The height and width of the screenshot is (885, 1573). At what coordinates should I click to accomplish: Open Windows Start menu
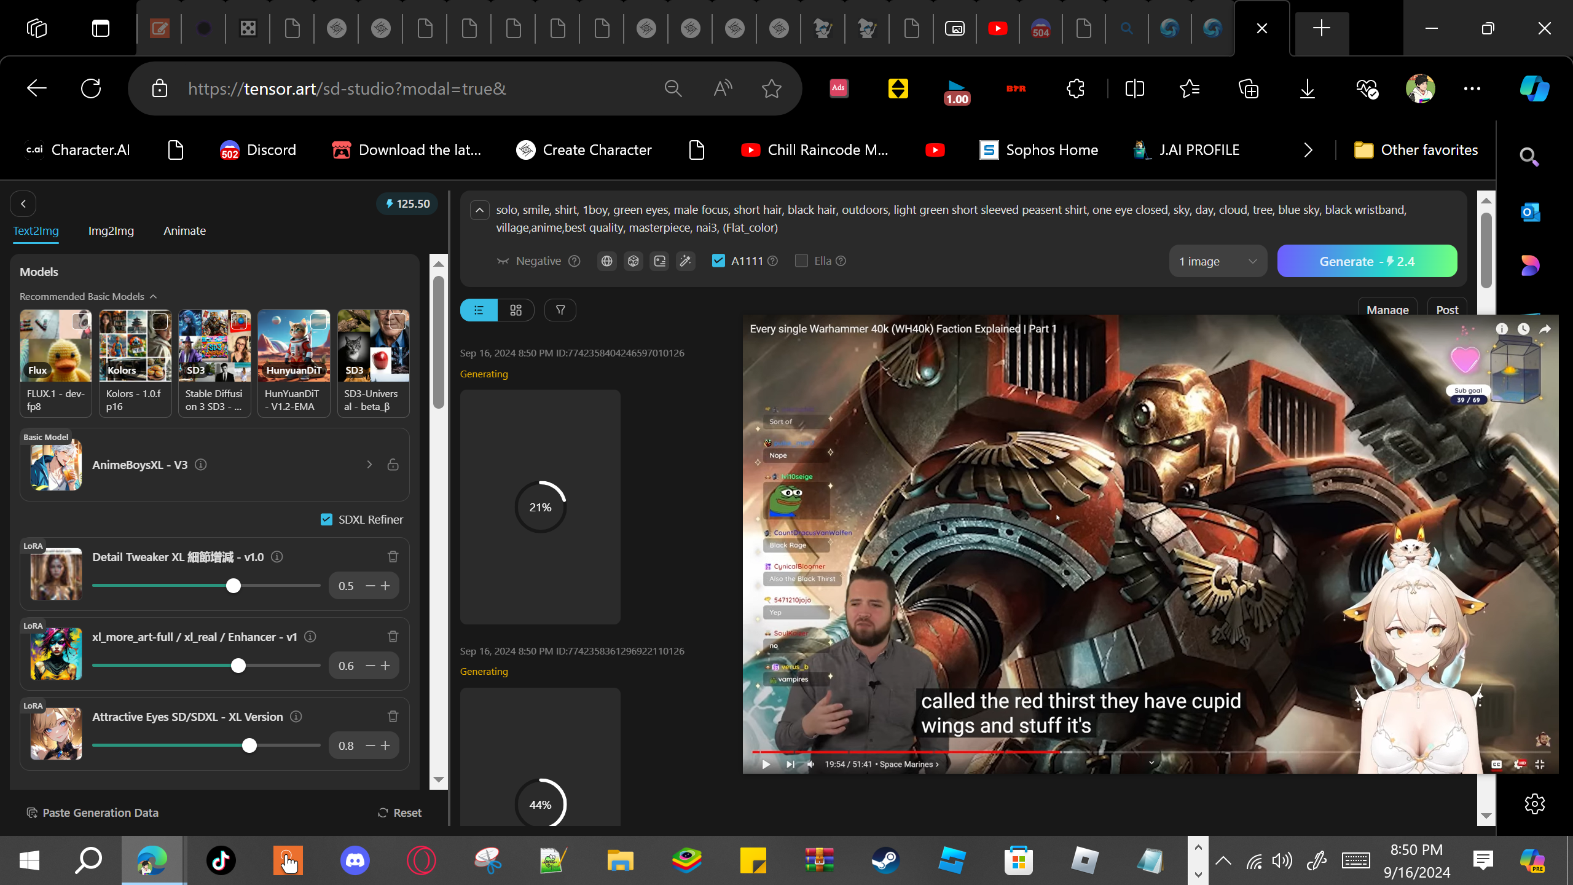tap(29, 860)
